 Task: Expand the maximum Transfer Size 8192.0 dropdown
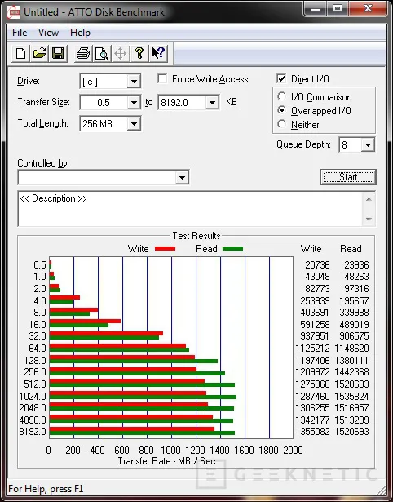click(x=212, y=103)
